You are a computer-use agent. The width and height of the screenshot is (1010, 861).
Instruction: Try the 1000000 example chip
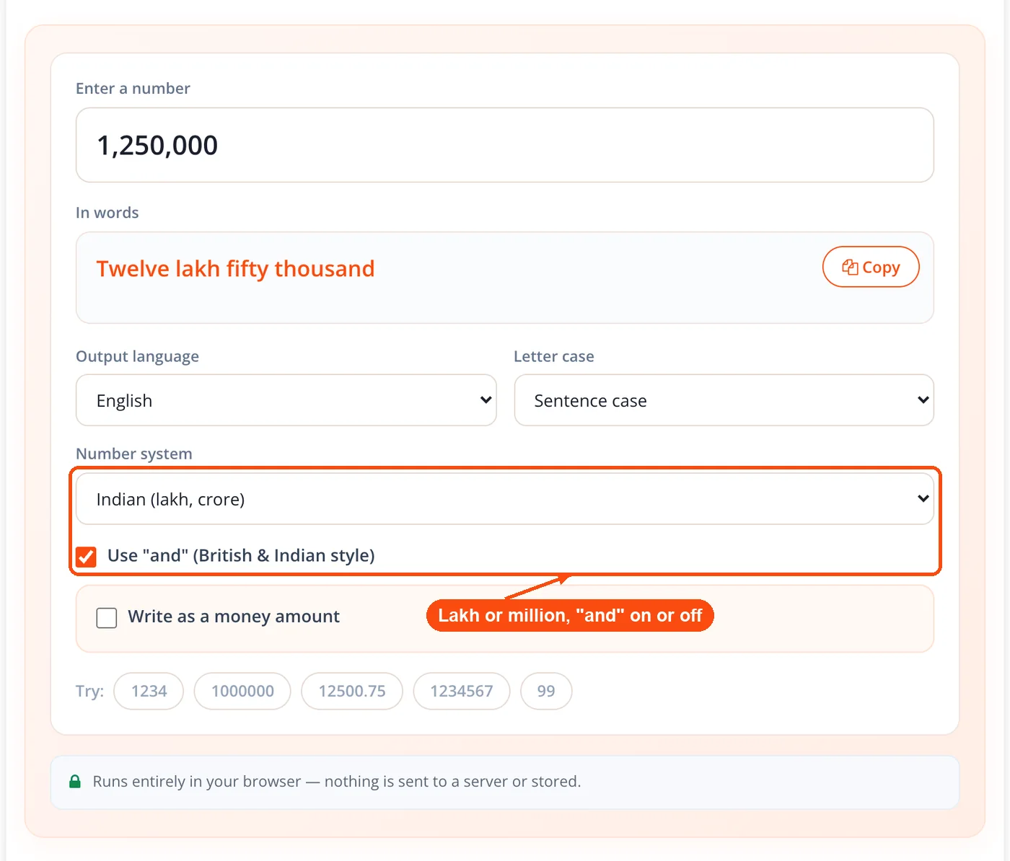coord(242,691)
